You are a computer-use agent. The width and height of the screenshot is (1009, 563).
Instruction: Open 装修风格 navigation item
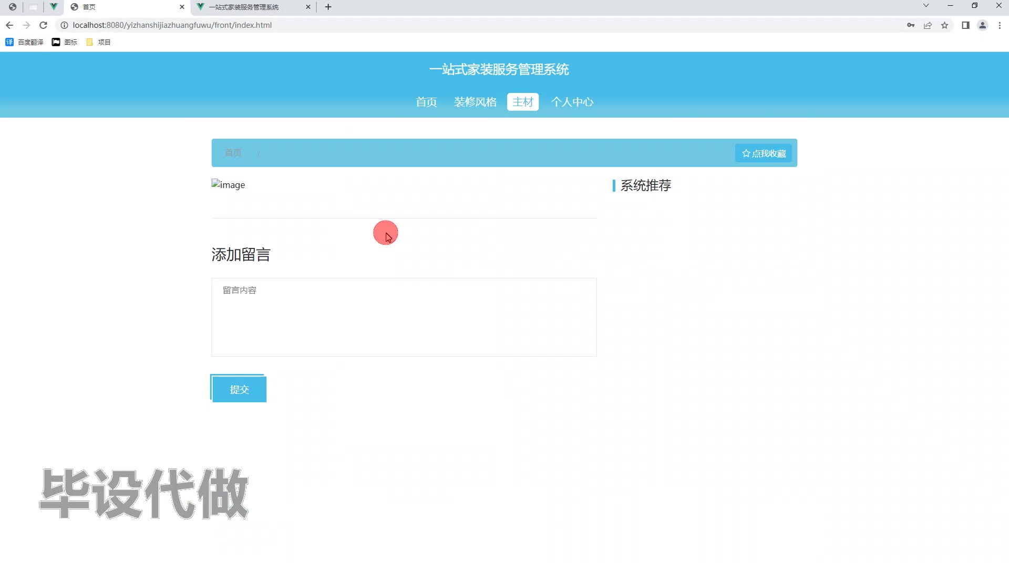point(475,102)
